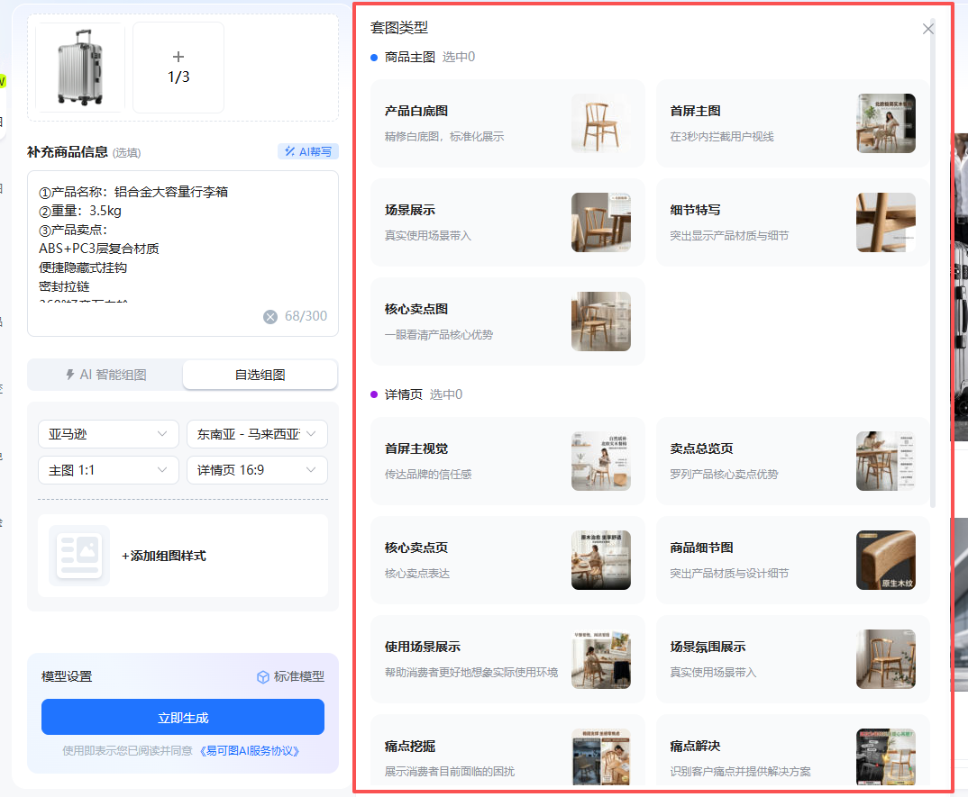
Task: Click 使用场景展示 title
Action: 423,647
